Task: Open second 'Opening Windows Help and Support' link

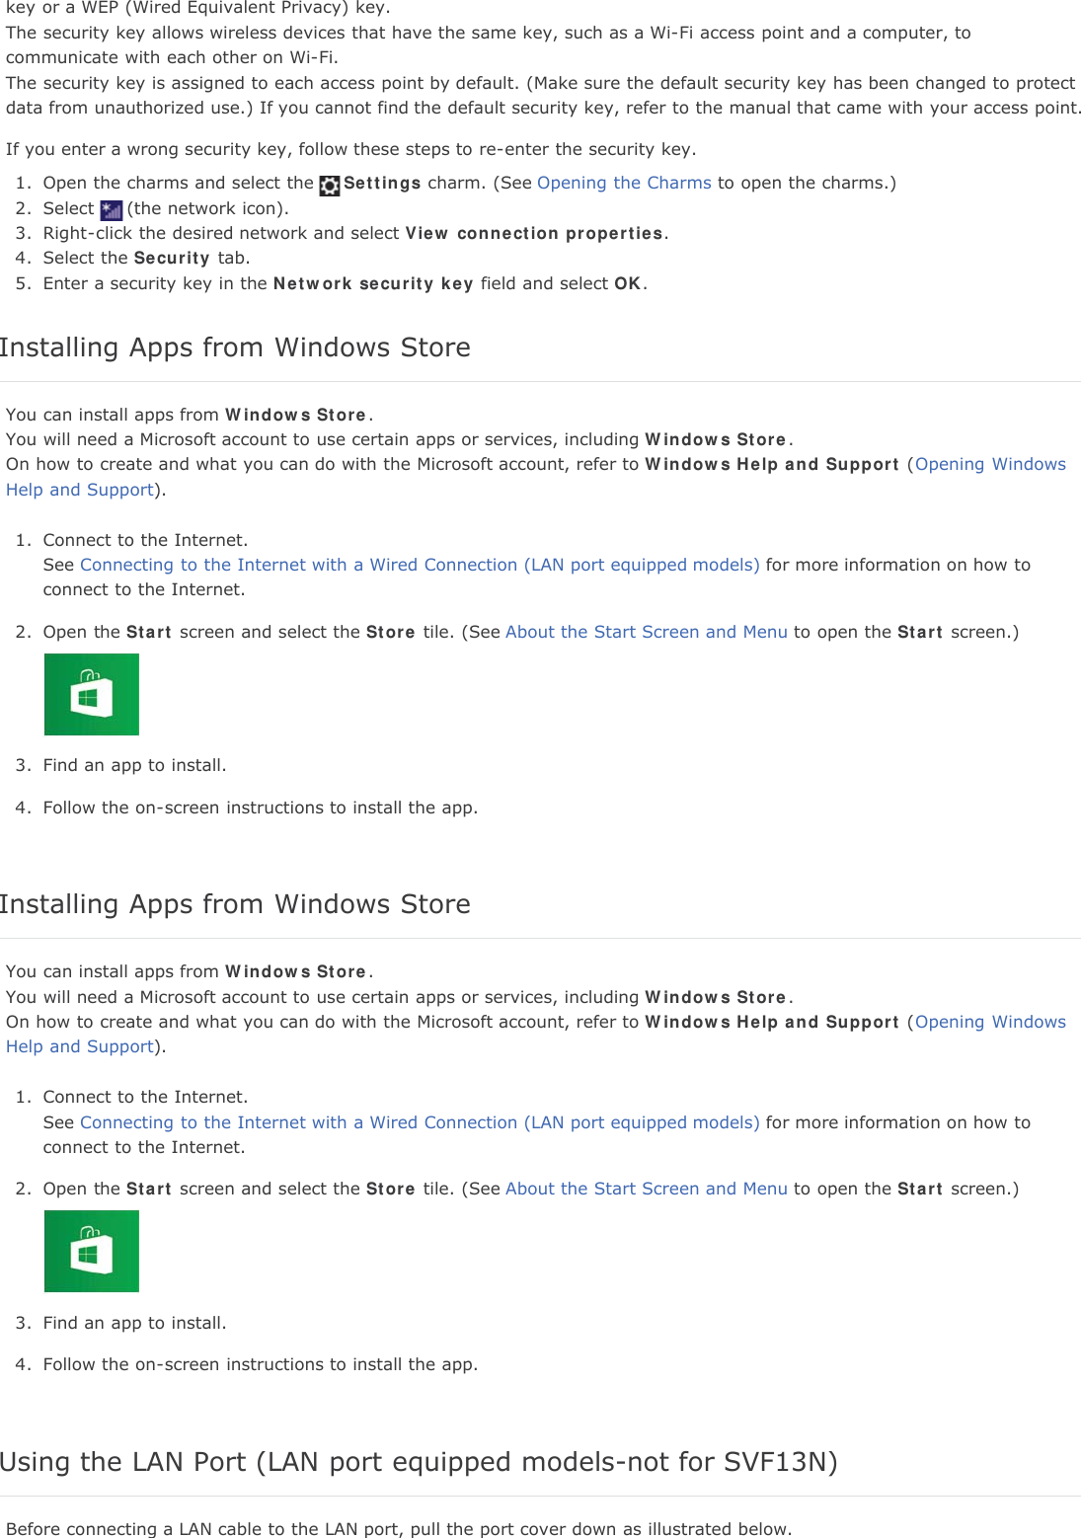Action: 990,1022
